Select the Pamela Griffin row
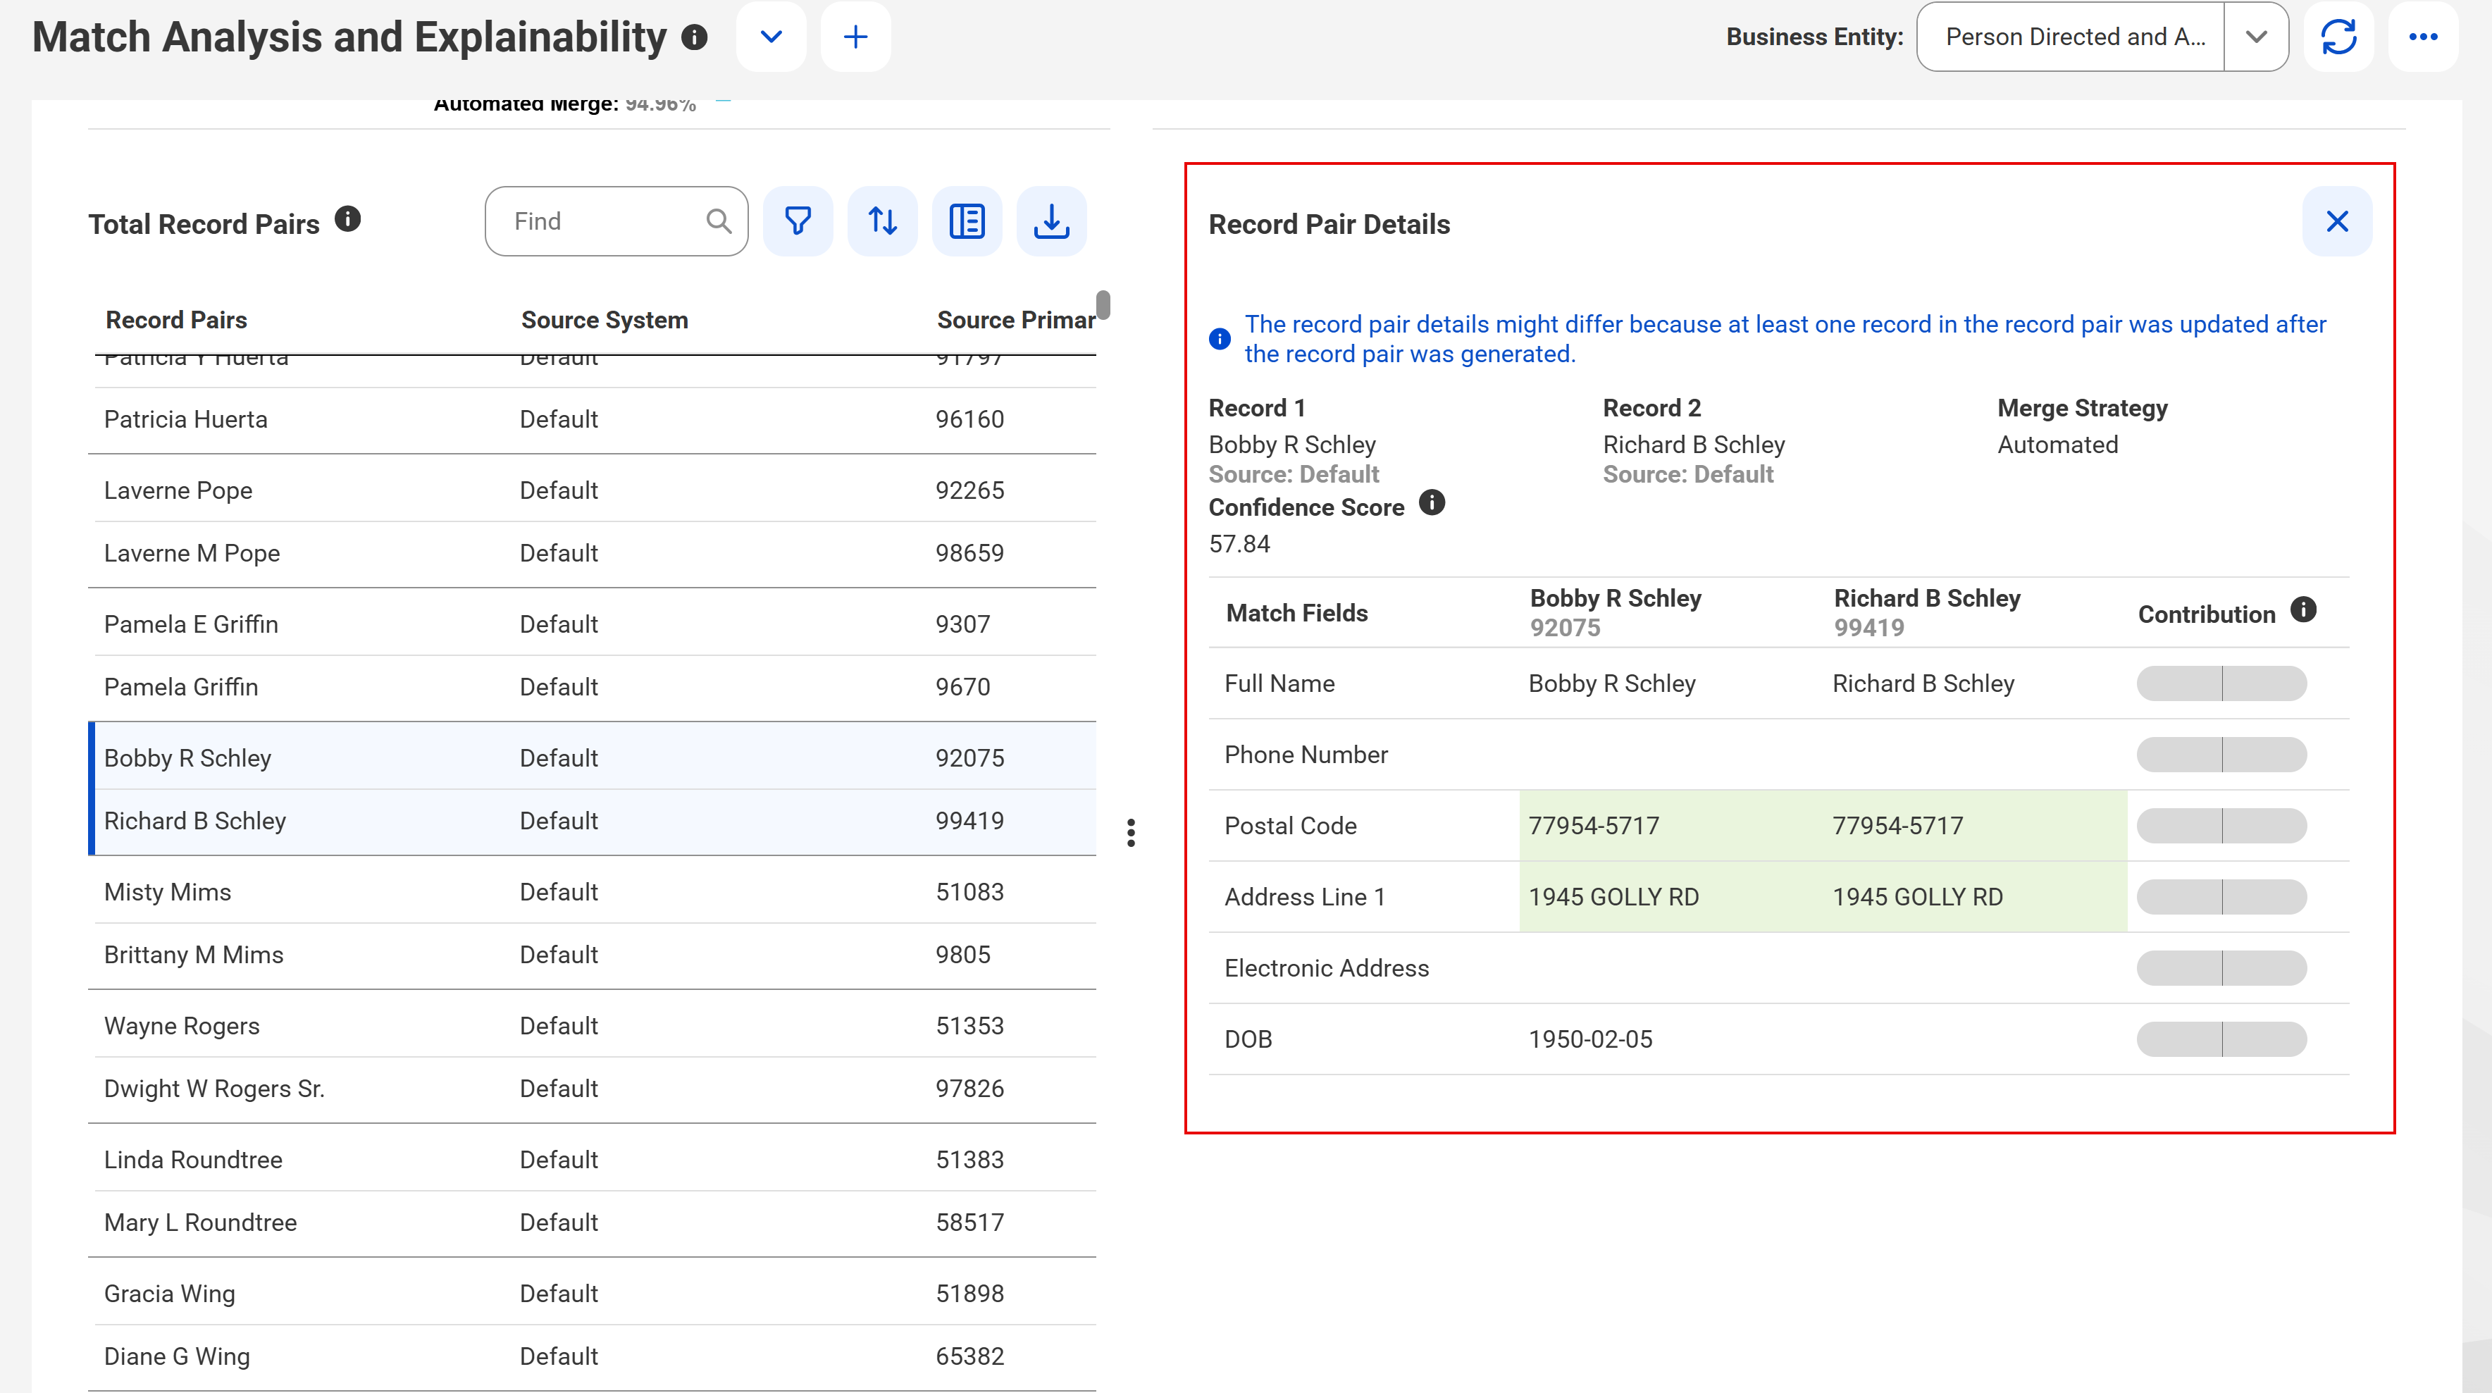 (595, 687)
